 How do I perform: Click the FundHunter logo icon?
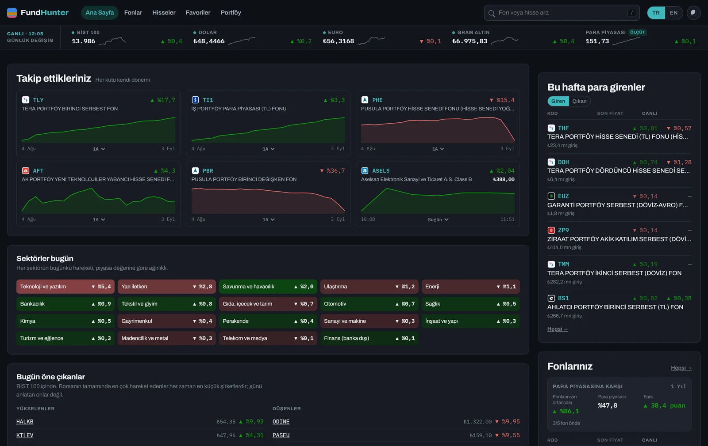[12, 12]
